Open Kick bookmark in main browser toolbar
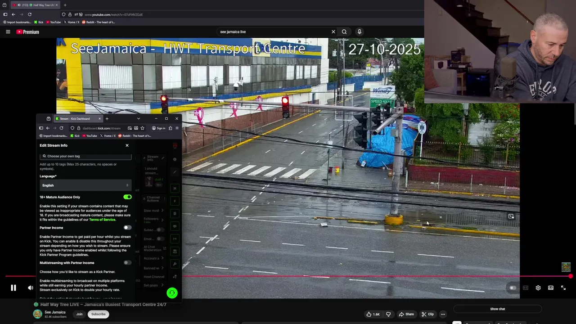576x324 pixels. pos(39,22)
